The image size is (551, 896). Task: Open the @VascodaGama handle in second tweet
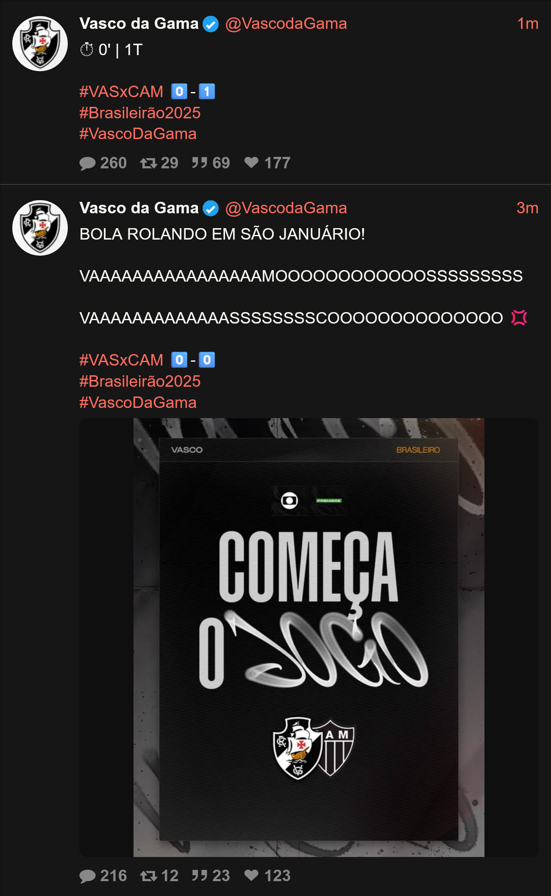[x=286, y=208]
